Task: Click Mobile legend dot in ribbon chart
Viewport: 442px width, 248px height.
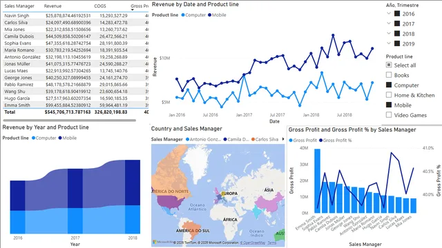Action: point(60,138)
